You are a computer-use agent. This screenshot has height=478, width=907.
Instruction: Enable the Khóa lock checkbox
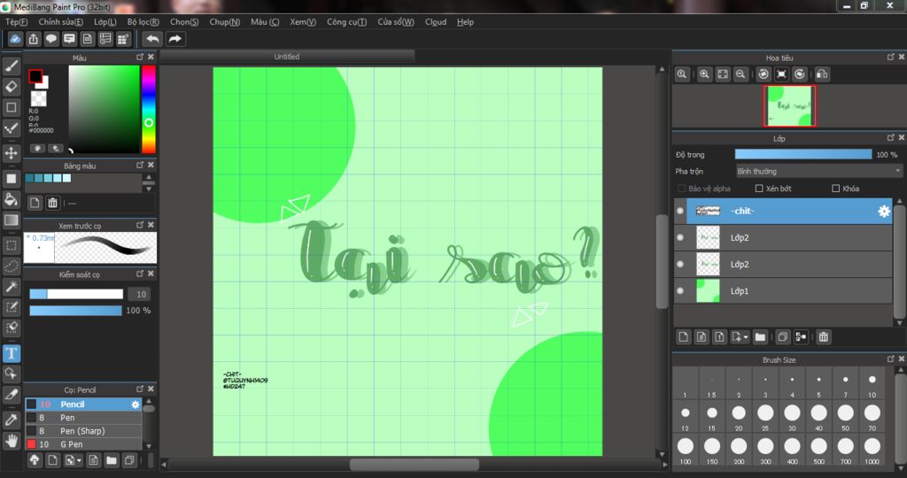tap(835, 189)
